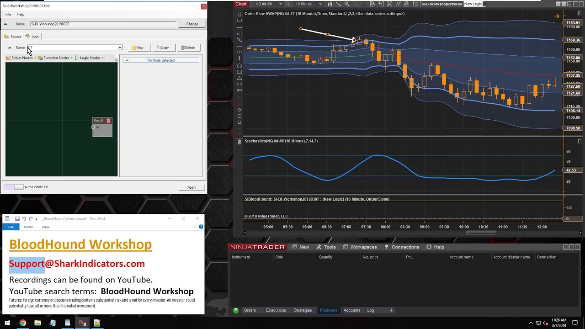Open the NinjaTrader Tools menu
The image size is (585, 329).
tap(326, 247)
